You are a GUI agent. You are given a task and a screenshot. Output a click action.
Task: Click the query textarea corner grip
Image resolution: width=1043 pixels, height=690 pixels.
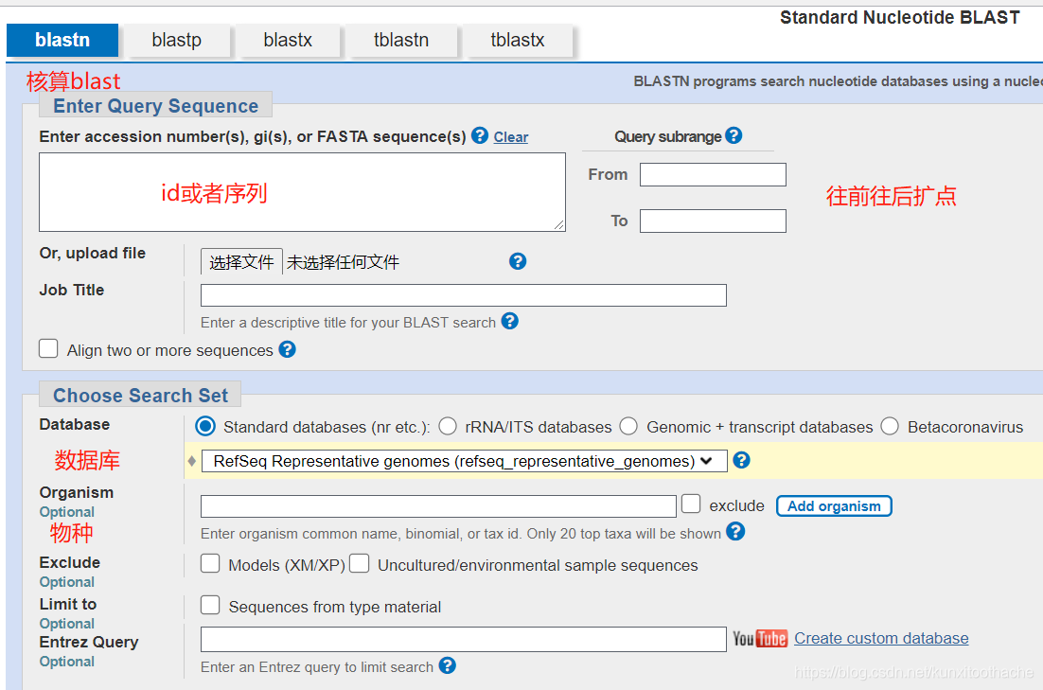tap(558, 225)
